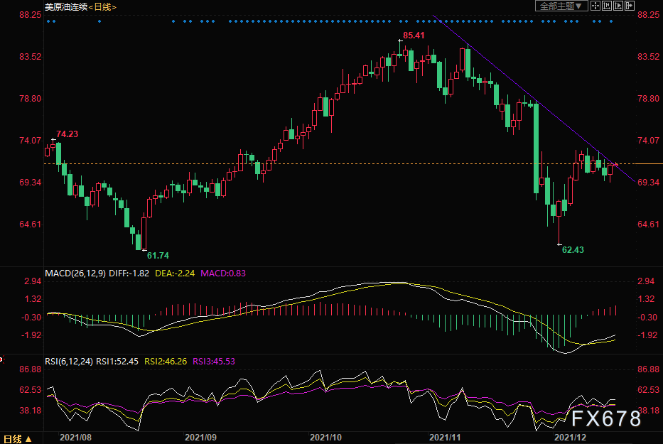The image size is (663, 444).
Task: Click the 85.41 high price marker
Action: click(414, 35)
